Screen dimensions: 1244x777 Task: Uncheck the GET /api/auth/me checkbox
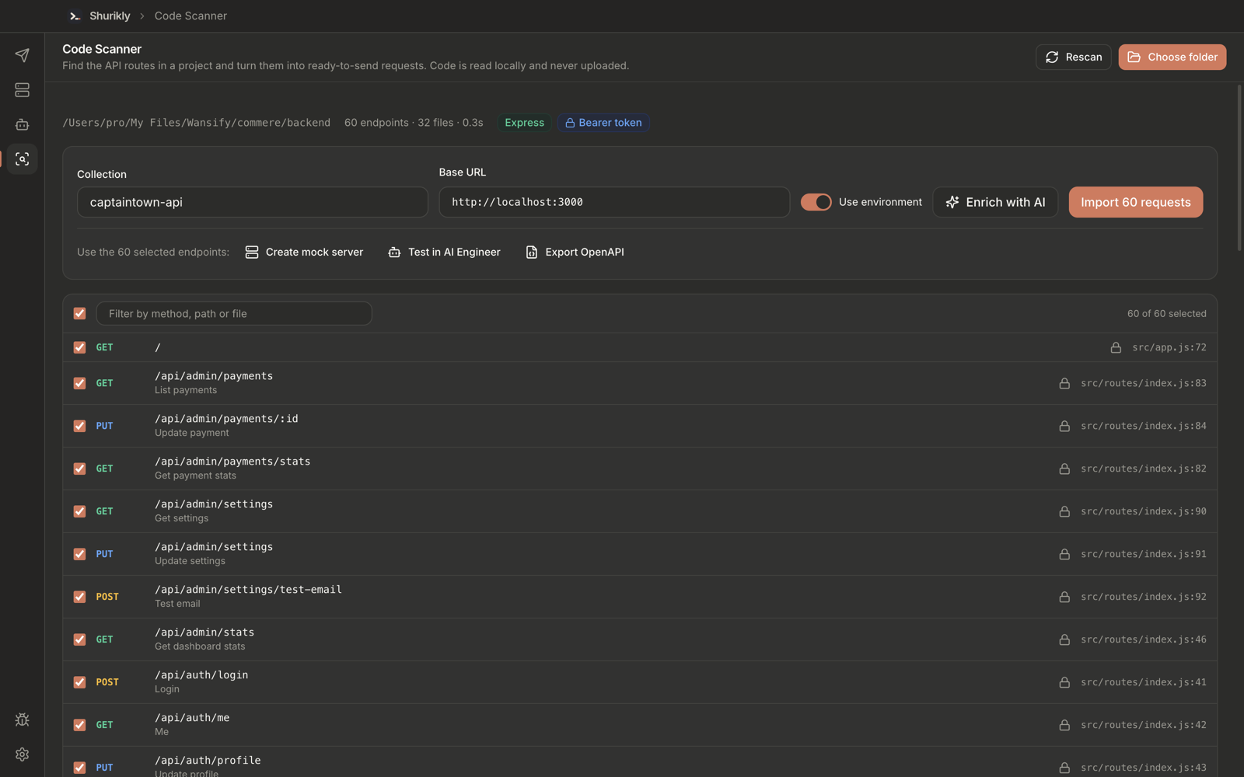click(x=79, y=725)
